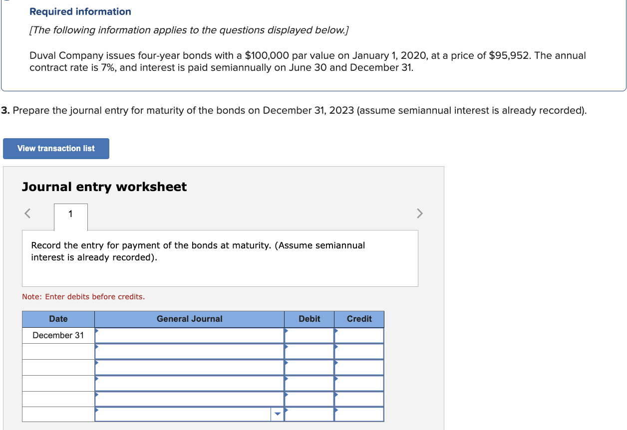Click last row General Journal input
The width and height of the screenshot is (627, 430).
pos(183,415)
